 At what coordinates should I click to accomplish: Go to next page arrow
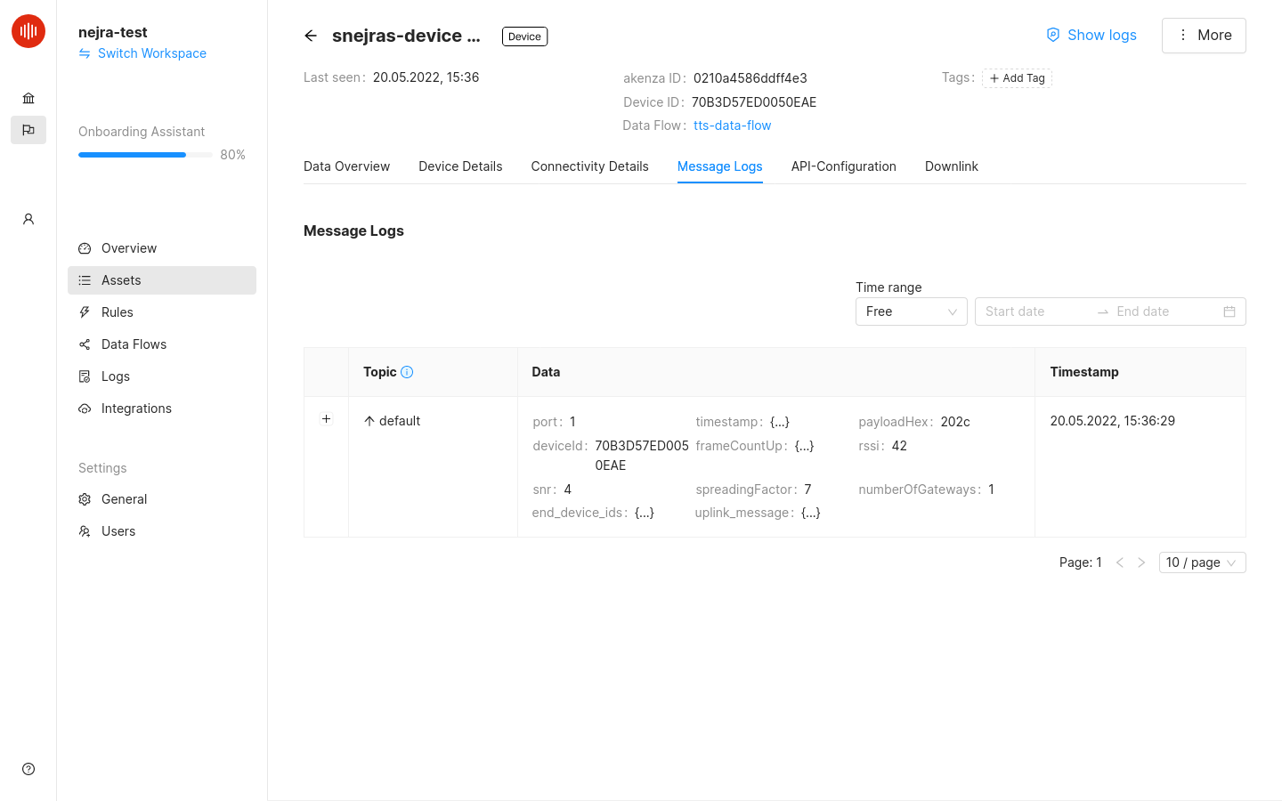point(1141,562)
